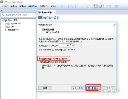Click the 帮助 button in wizard

coord(45,88)
